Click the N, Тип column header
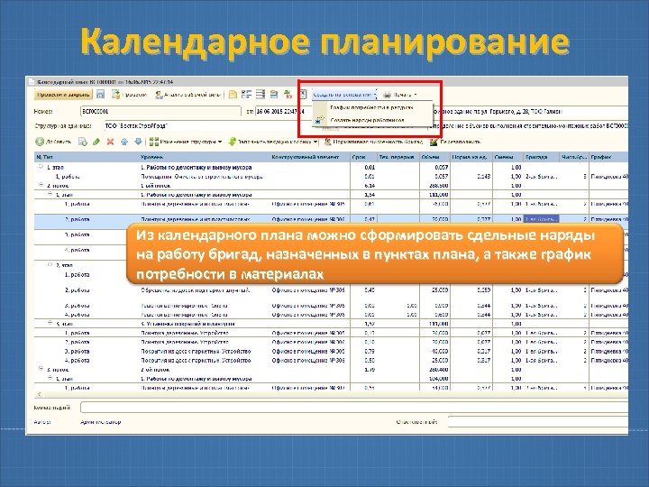The width and height of the screenshot is (649, 487). tap(87, 157)
